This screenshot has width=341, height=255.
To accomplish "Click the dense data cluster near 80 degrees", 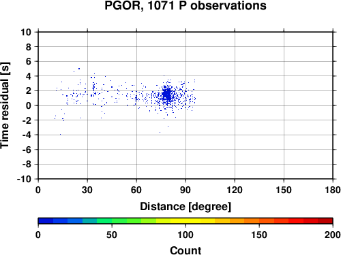I will (x=167, y=95).
